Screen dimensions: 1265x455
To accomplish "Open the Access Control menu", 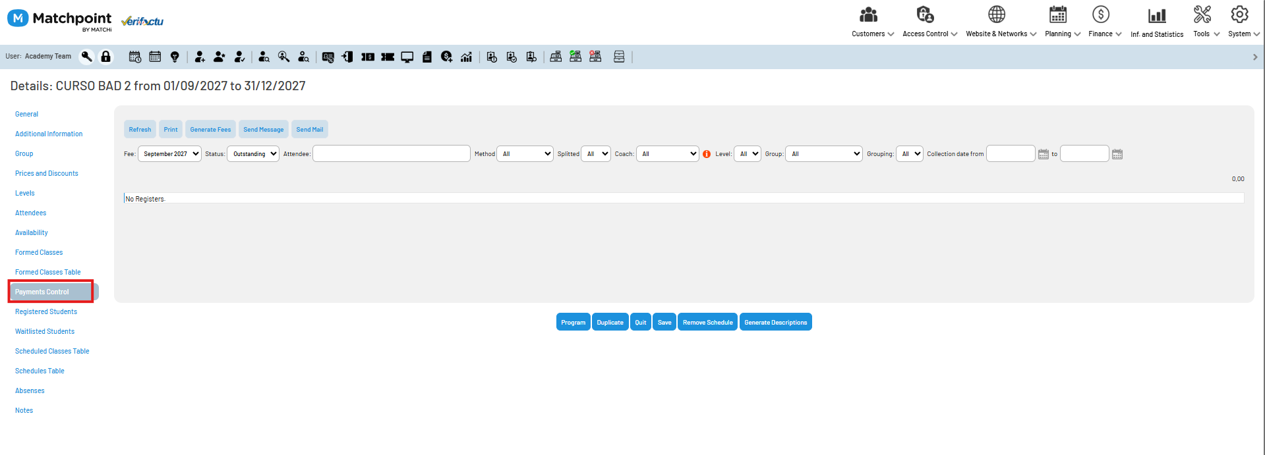I will pyautogui.click(x=929, y=22).
